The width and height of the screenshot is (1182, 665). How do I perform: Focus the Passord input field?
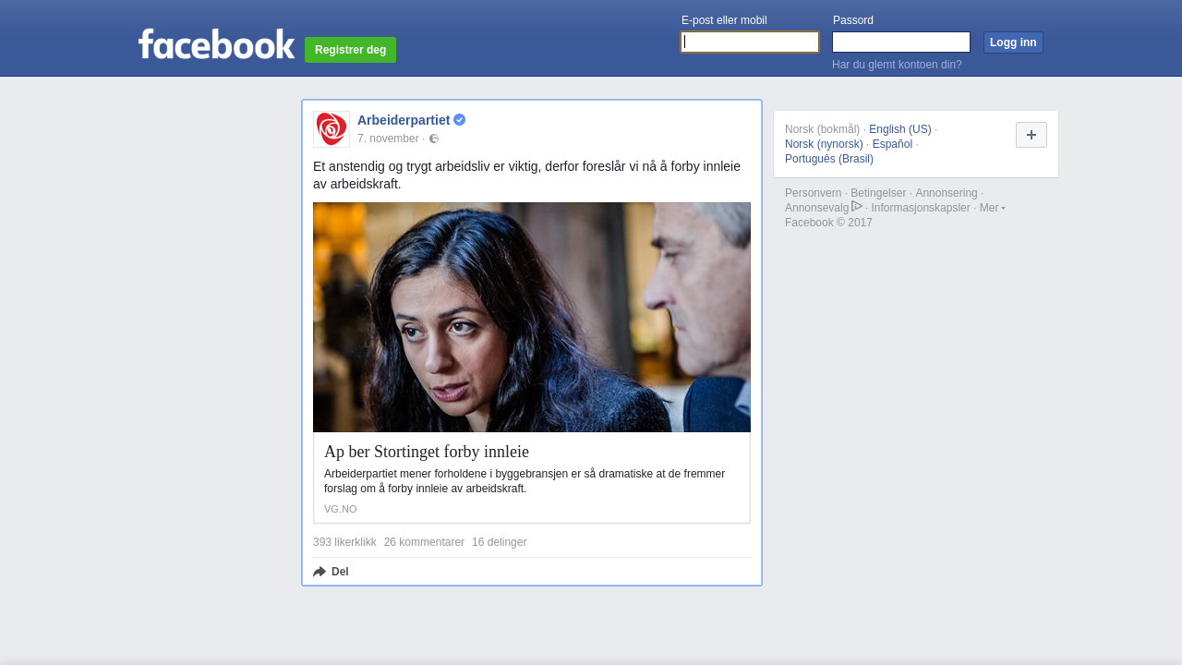tap(901, 42)
